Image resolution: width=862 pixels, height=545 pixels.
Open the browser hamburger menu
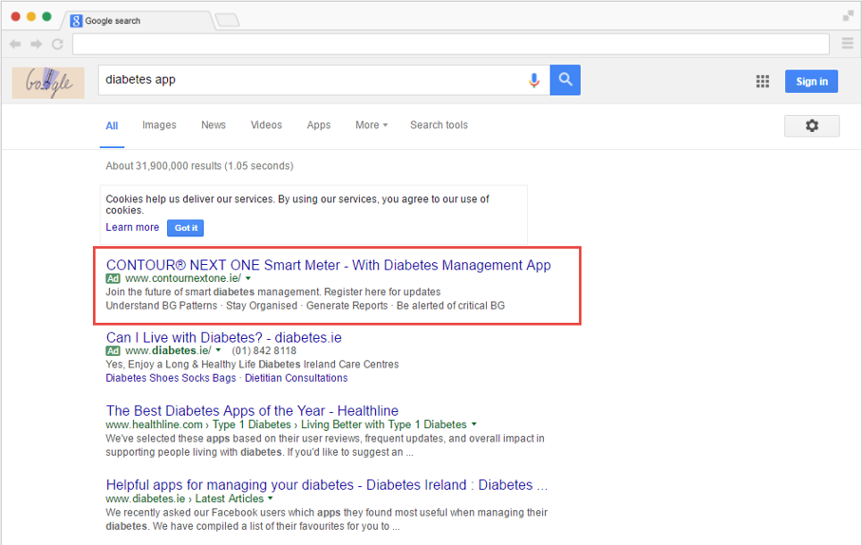coord(847,44)
